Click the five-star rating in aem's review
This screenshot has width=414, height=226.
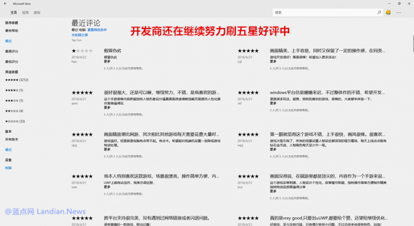pos(82,93)
